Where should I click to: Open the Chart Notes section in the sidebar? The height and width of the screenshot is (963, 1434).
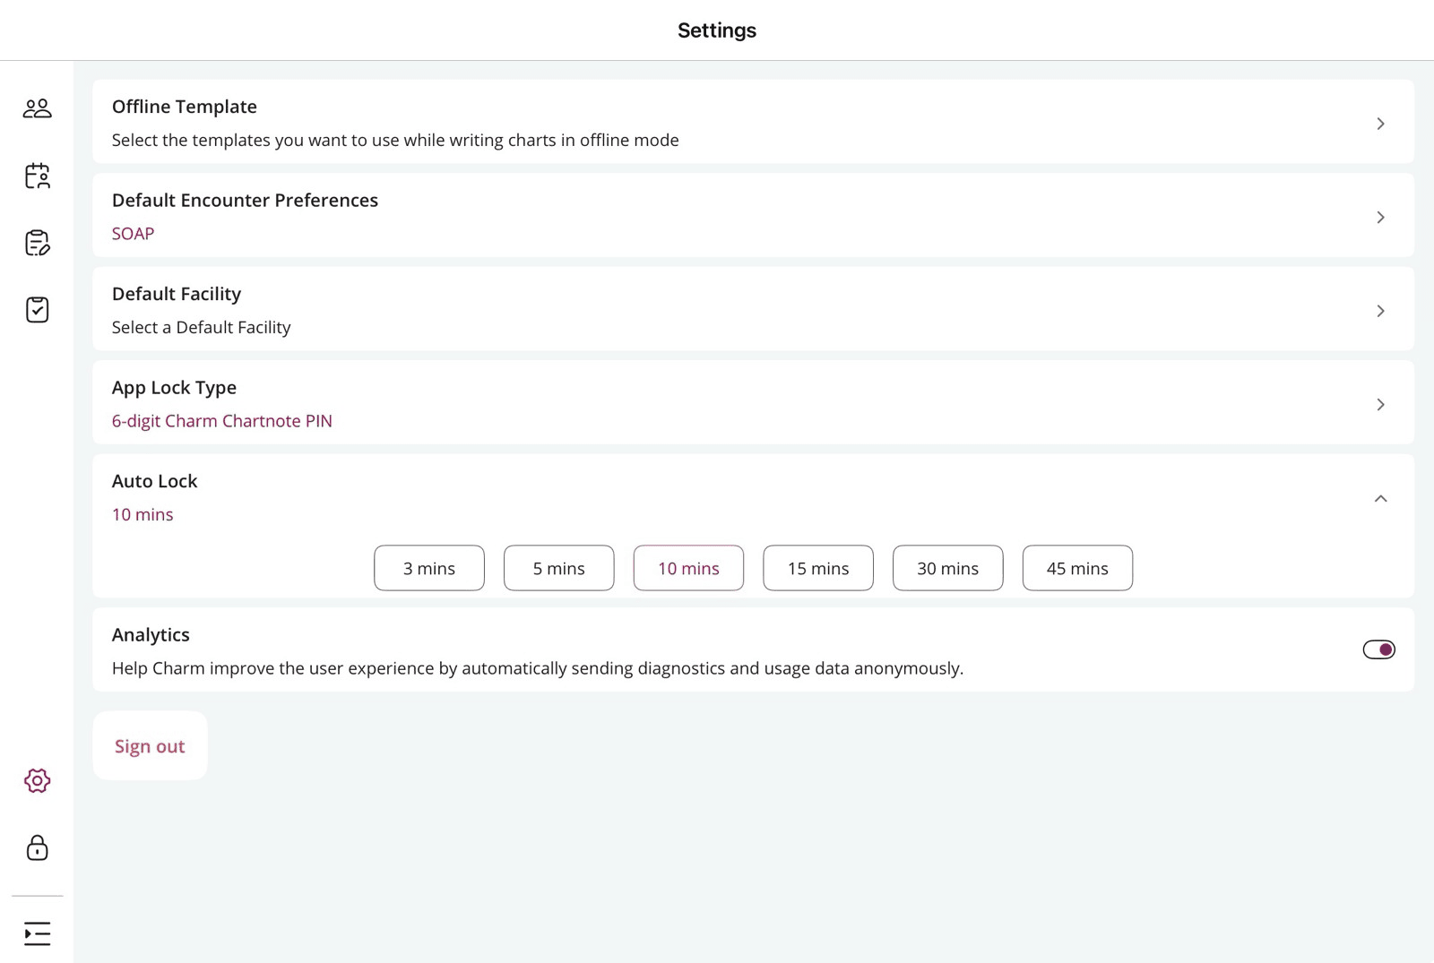pos(37,244)
